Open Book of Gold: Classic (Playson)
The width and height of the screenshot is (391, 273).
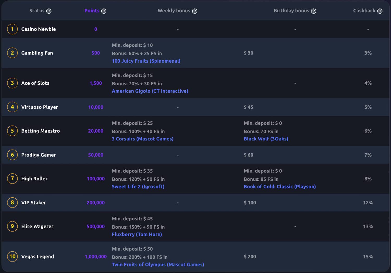click(x=279, y=187)
